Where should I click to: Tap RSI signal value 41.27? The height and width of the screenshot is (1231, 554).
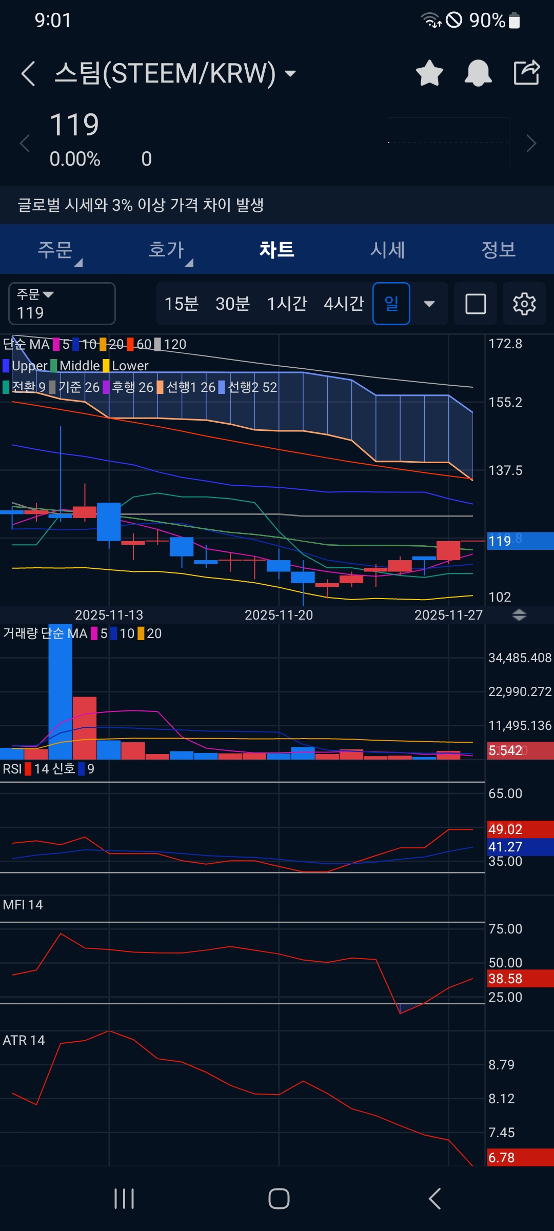pos(520,847)
